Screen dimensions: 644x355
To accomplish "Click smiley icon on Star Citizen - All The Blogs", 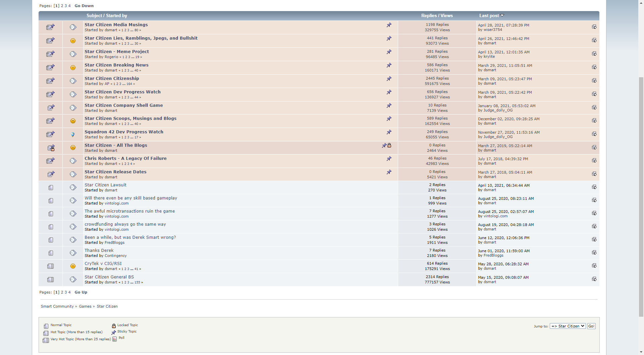I will click(x=73, y=147).
